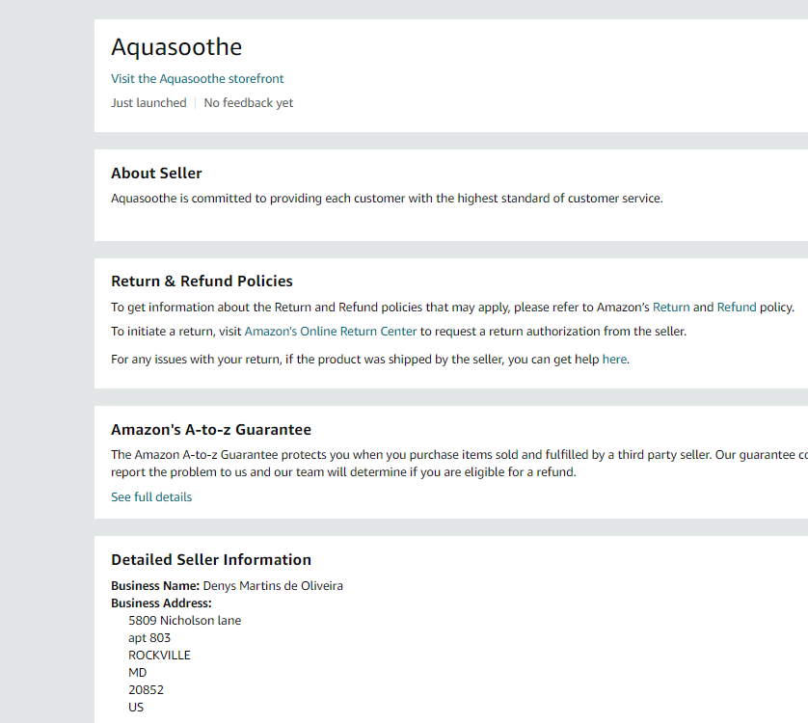Image resolution: width=808 pixels, height=723 pixels.
Task: Click the 5809 Nicholson lane address line
Action: pyautogui.click(x=184, y=621)
